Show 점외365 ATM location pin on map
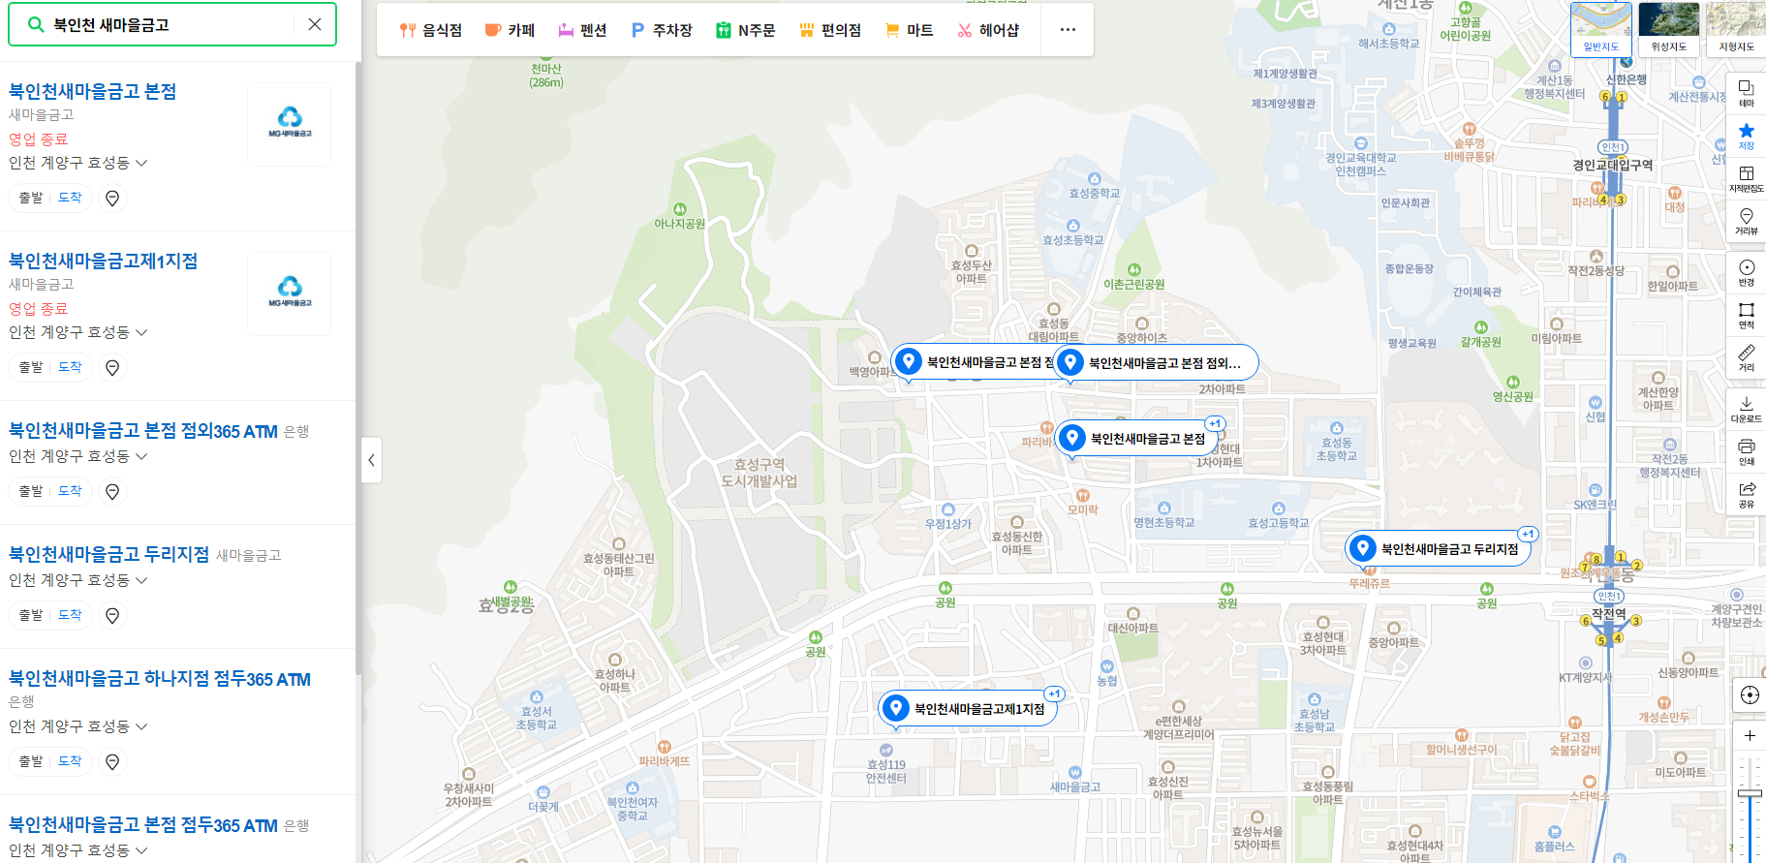This screenshot has height=863, width=1766. (x=112, y=492)
